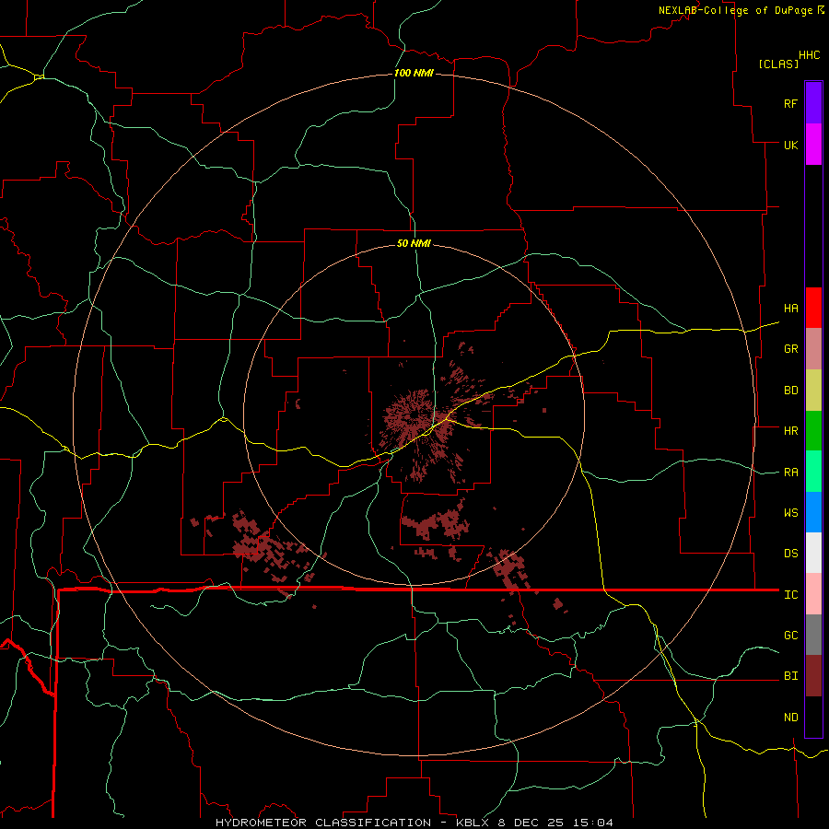This screenshot has width=829, height=829.
Task: Click the HA red legend color swatch
Action: [x=813, y=308]
